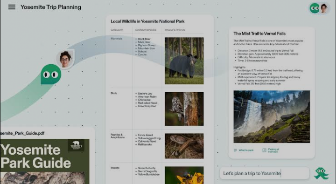Open the user profile photo in header
Image resolution: width=336 pixels, height=184 pixels.
(324, 8)
